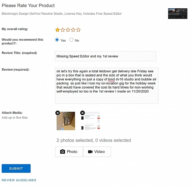Screen dimensions: 192x186
Task: Remove the first attached photo
Action: coord(58,113)
